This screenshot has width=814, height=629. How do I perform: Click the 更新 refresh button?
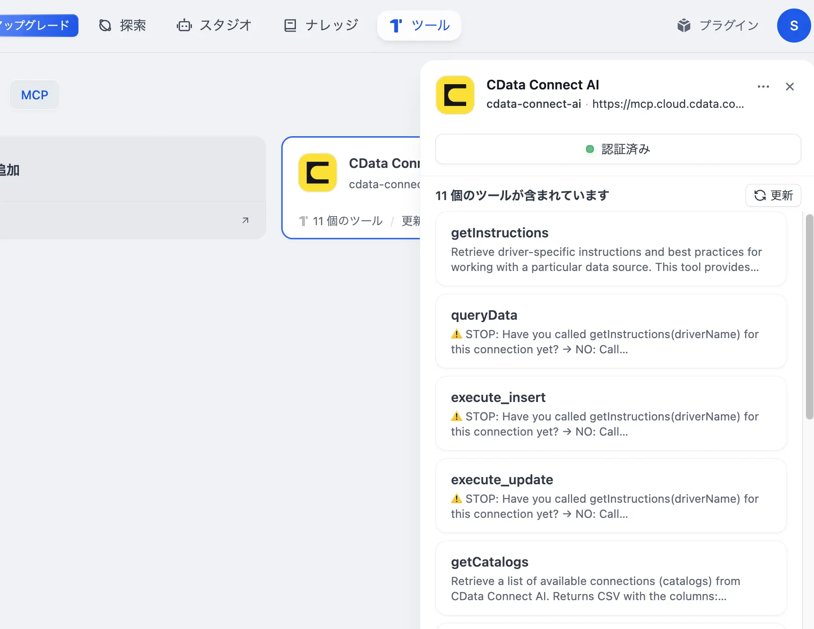coord(773,195)
